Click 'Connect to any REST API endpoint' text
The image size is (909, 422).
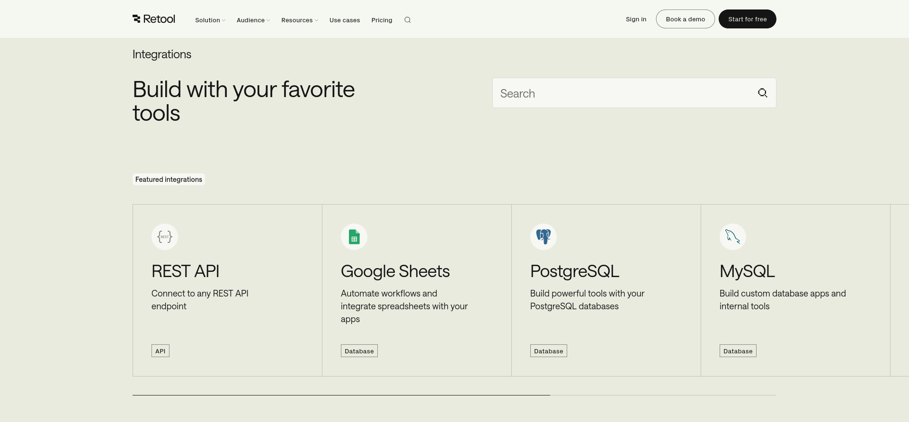[200, 300]
